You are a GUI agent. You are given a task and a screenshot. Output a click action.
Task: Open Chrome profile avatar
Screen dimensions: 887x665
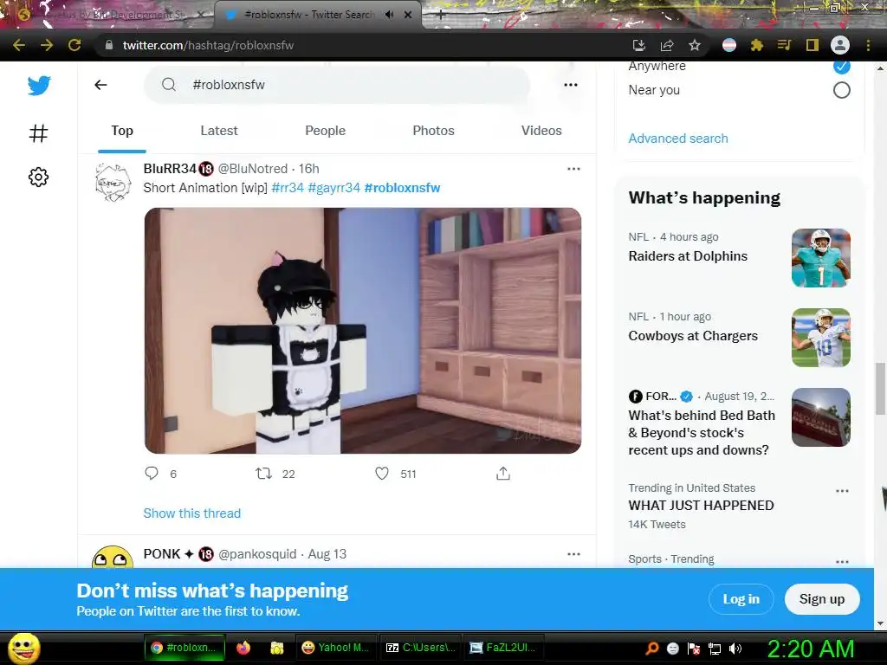(x=840, y=45)
